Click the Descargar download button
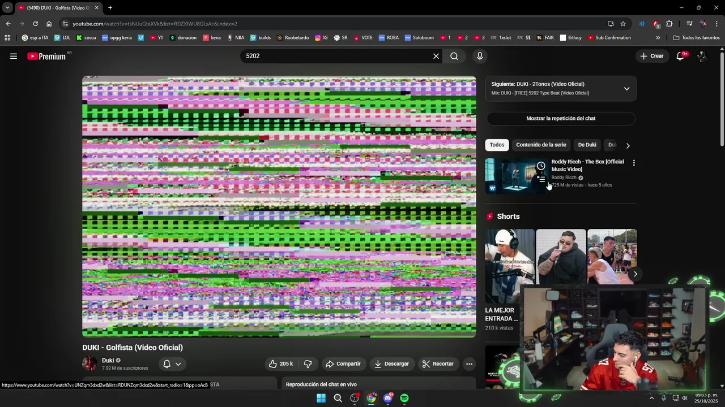This screenshot has height=407, width=725. pyautogui.click(x=391, y=364)
